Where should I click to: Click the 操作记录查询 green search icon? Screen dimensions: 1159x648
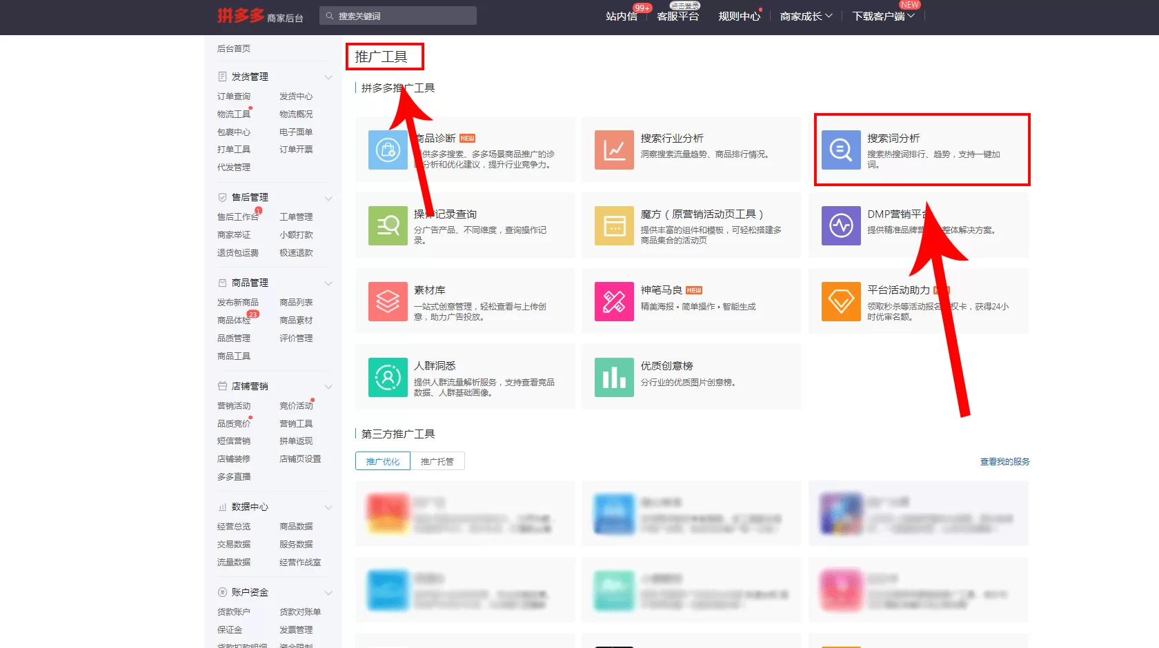[388, 225]
